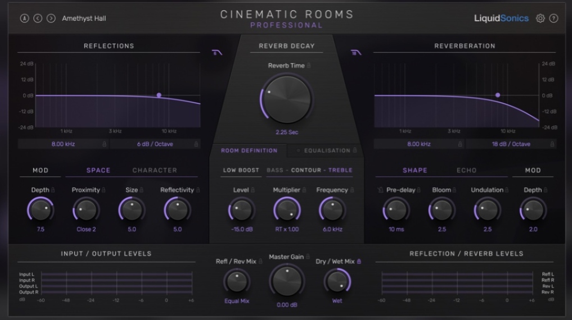This screenshot has width=572, height=320.
Task: Switch to the Equalisation tab
Action: click(327, 150)
